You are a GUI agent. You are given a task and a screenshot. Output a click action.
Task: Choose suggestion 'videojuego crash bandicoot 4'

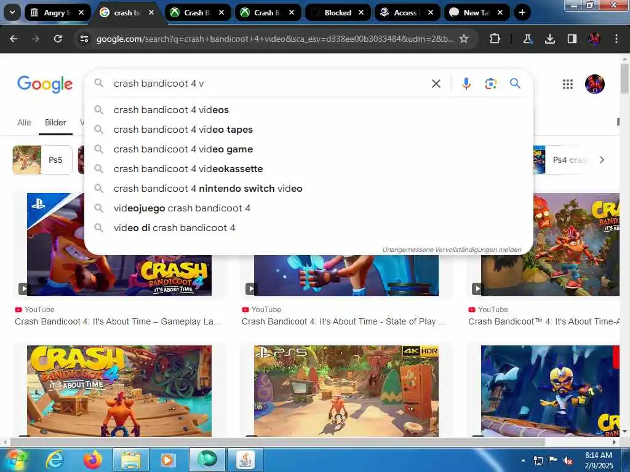[309, 208]
